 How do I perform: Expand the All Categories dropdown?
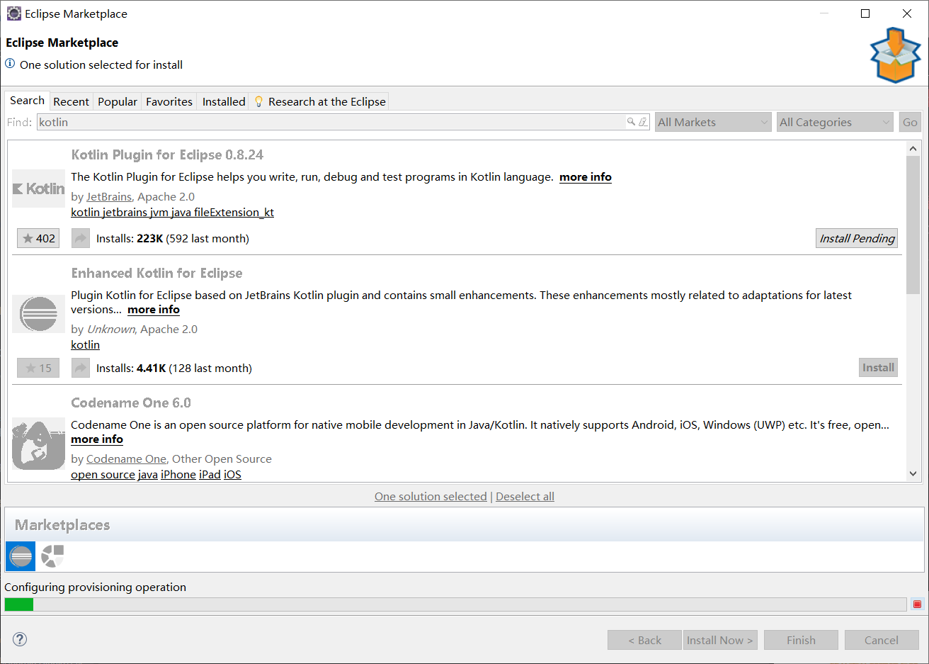[x=835, y=122]
